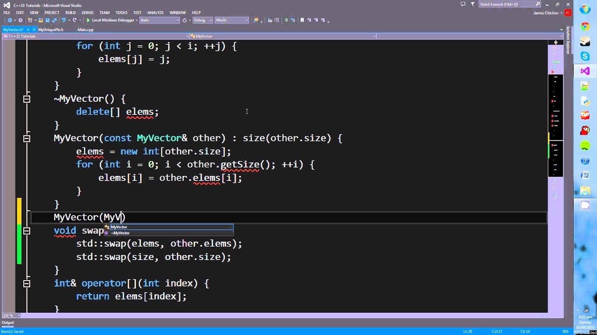Click the JC user avatar badge
This screenshot has height=335, width=597.
[x=568, y=13]
